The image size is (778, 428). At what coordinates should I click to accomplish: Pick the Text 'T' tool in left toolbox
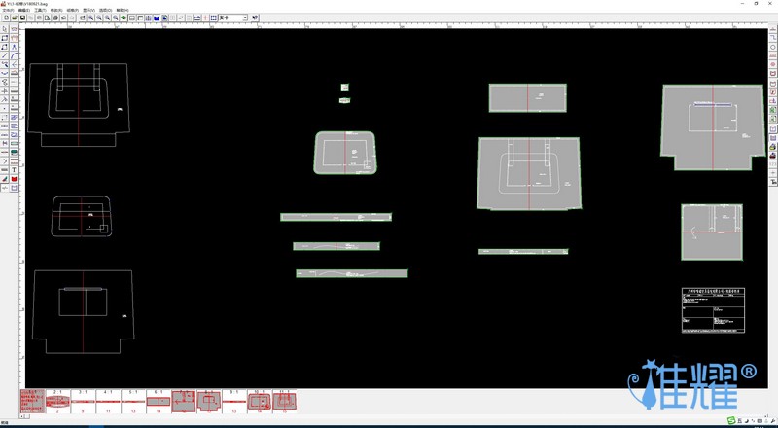click(x=15, y=170)
